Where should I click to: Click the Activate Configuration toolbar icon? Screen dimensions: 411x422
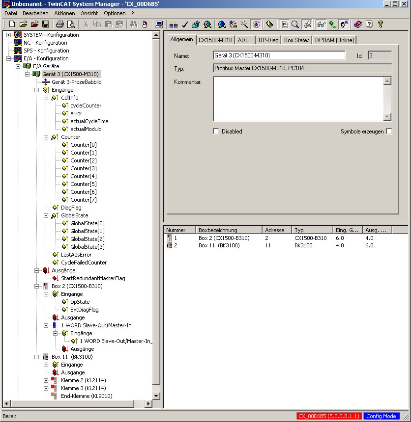click(x=196, y=24)
